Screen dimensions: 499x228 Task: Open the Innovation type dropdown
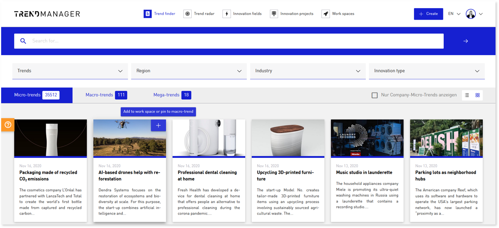(427, 71)
